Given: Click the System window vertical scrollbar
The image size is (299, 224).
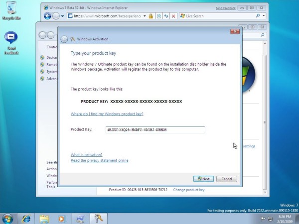Looking at the screenshot, I should (265, 122).
